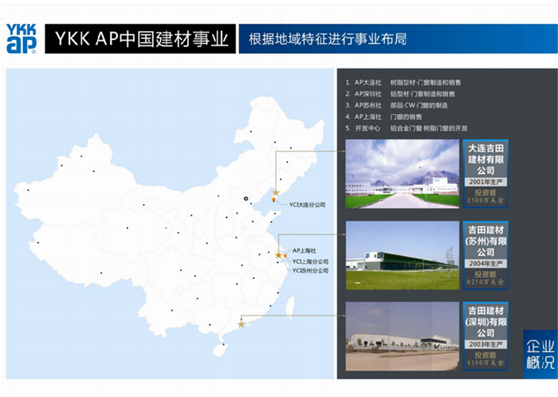Click the 企业概况 corner tag

(540, 354)
